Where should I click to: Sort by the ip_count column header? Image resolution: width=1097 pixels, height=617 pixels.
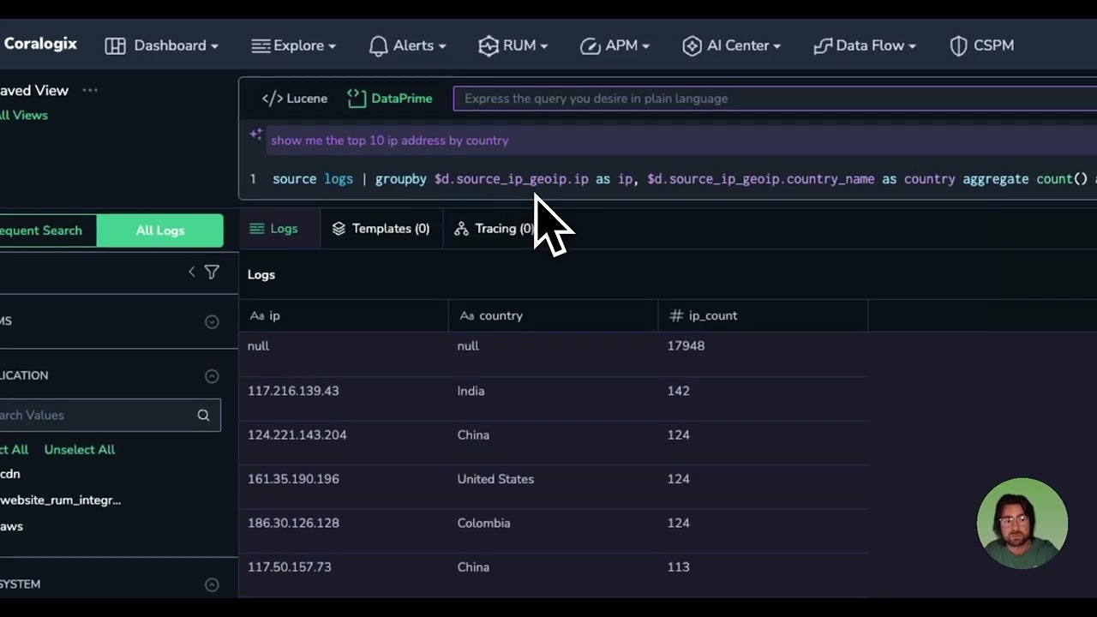pos(763,315)
